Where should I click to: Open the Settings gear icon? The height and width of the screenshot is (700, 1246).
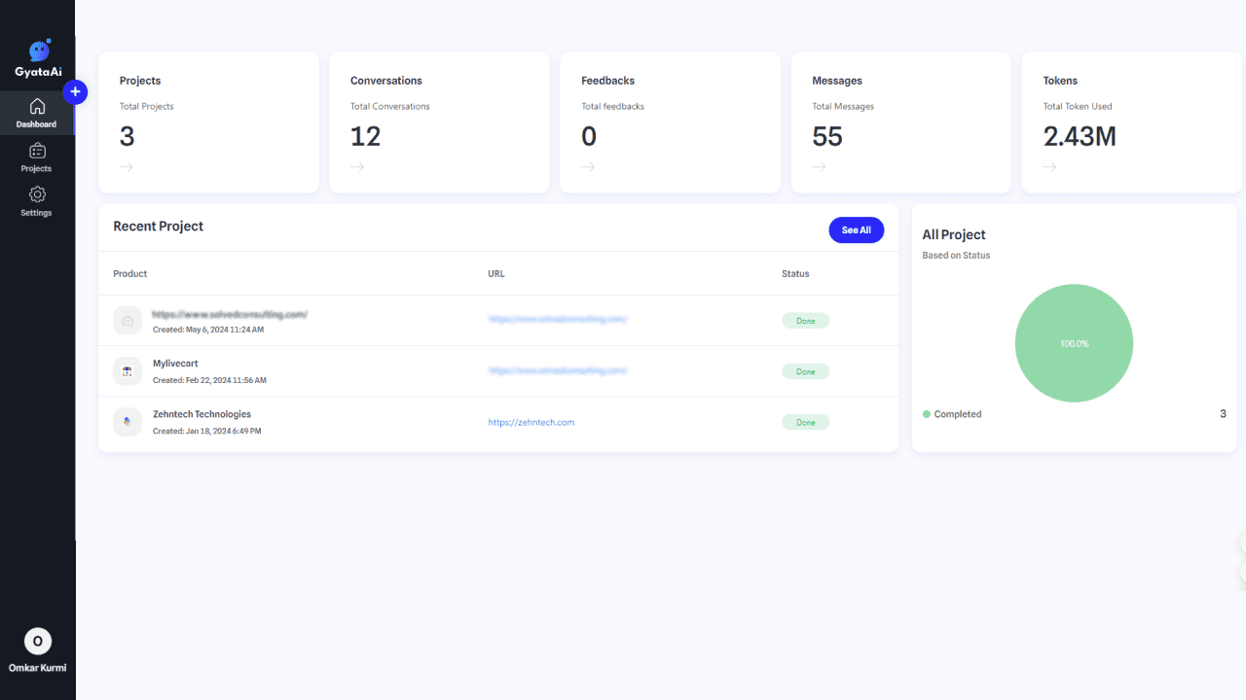tap(37, 194)
